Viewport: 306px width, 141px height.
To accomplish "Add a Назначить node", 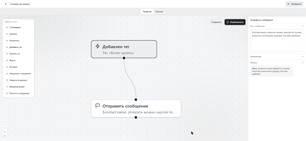I will 18,41.
